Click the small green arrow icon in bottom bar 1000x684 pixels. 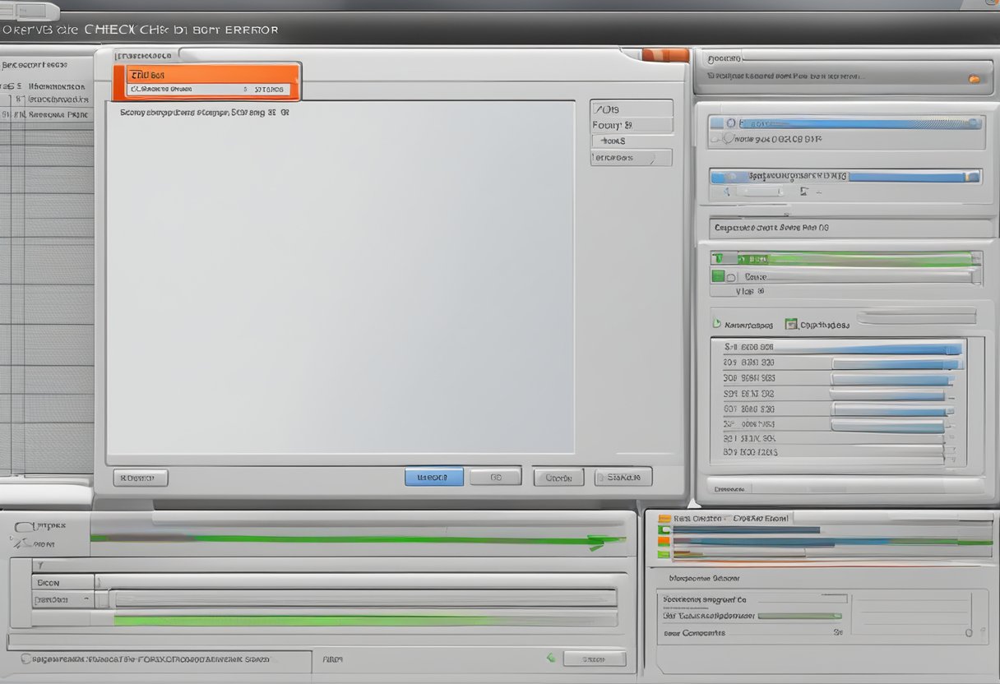(x=550, y=658)
